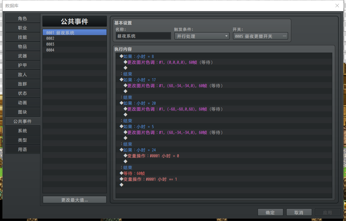Screen dimensions: 346x221
Task: Select the 结束 line under the 小时 = 8 block
Action: [224, 74]
